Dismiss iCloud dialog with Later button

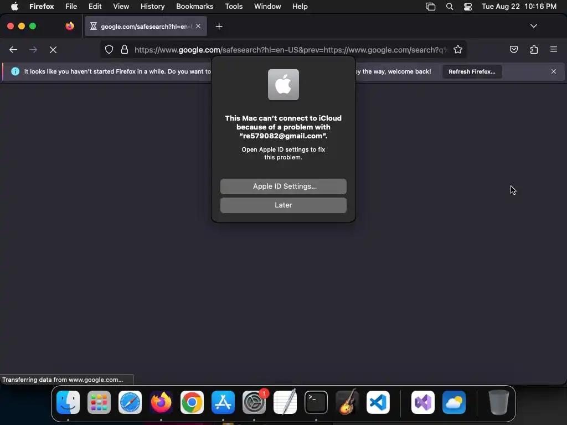pos(283,205)
